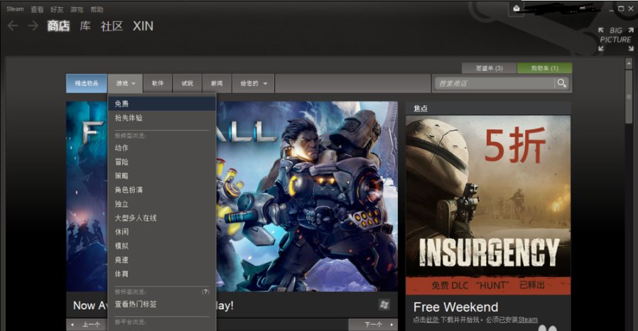Open the inbox envelope icon

pyautogui.click(x=517, y=9)
